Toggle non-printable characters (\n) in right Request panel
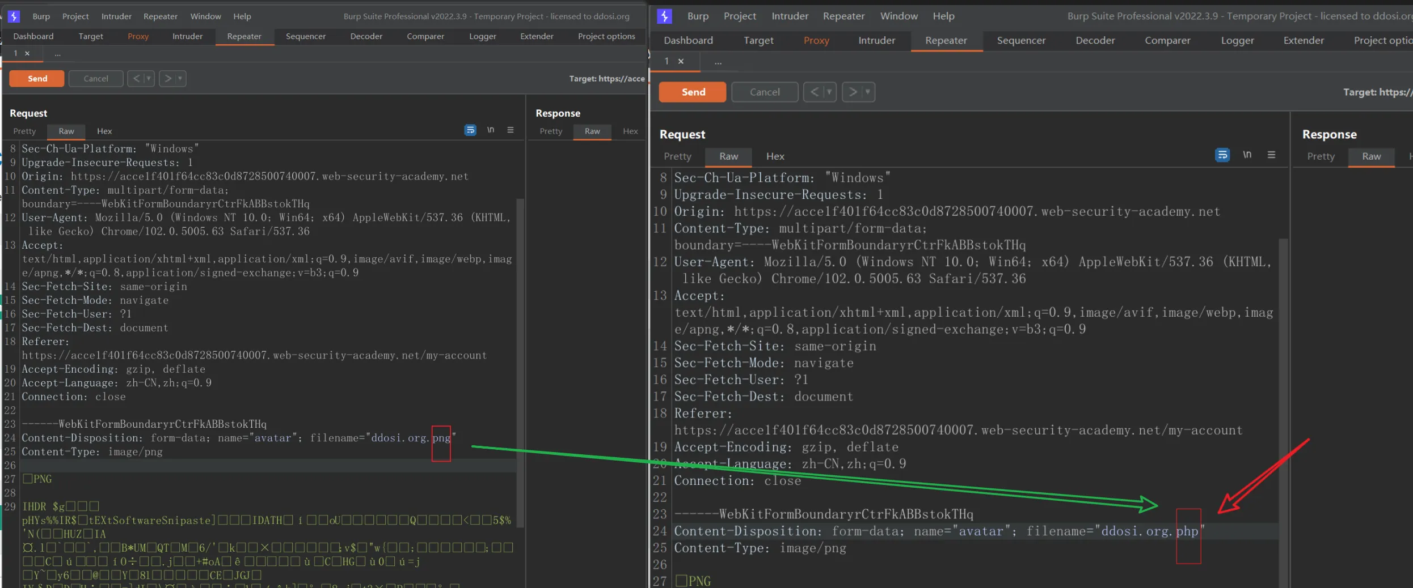This screenshot has width=1413, height=588. coord(1247,155)
